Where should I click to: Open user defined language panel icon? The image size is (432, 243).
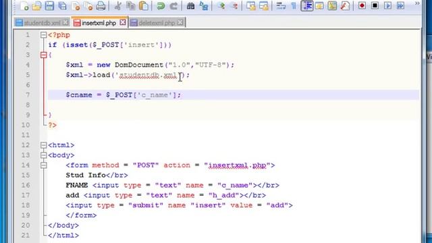319,6
